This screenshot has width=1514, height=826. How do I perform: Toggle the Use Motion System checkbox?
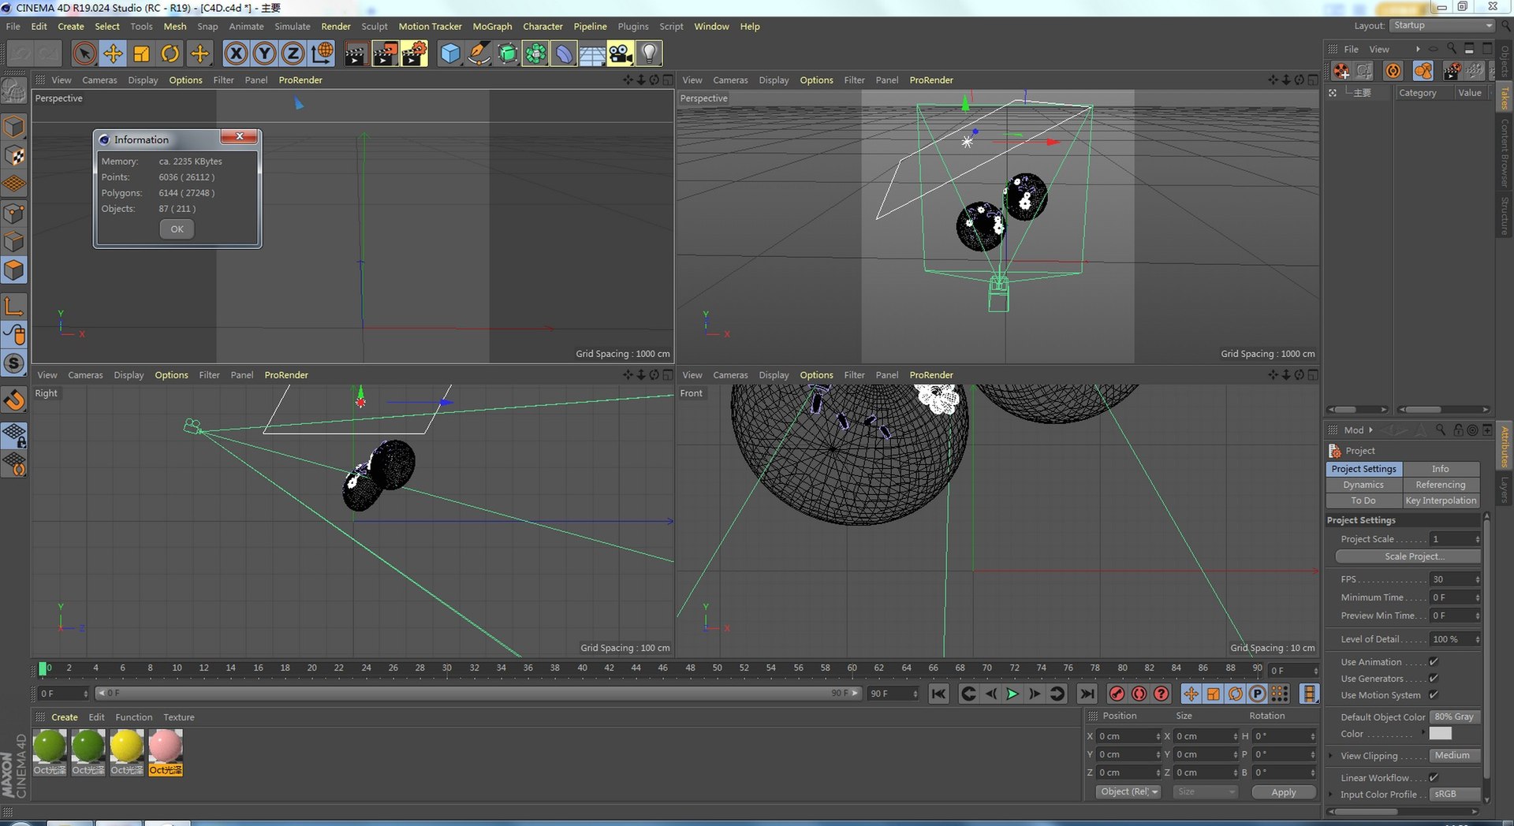coord(1434,695)
